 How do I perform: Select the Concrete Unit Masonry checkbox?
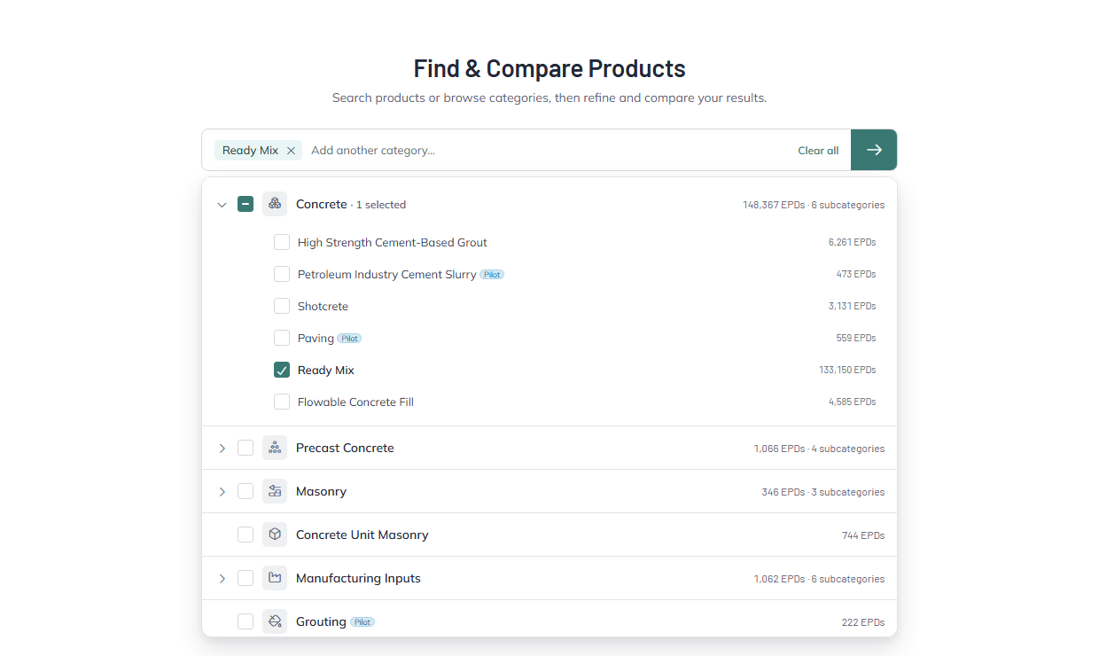[x=246, y=535]
